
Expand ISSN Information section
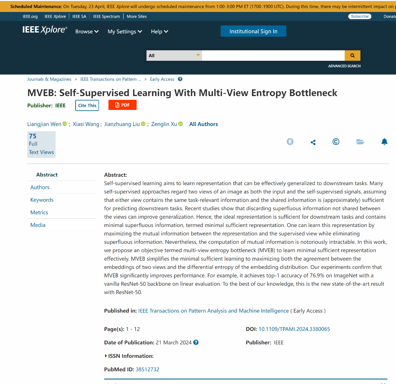coord(129,356)
